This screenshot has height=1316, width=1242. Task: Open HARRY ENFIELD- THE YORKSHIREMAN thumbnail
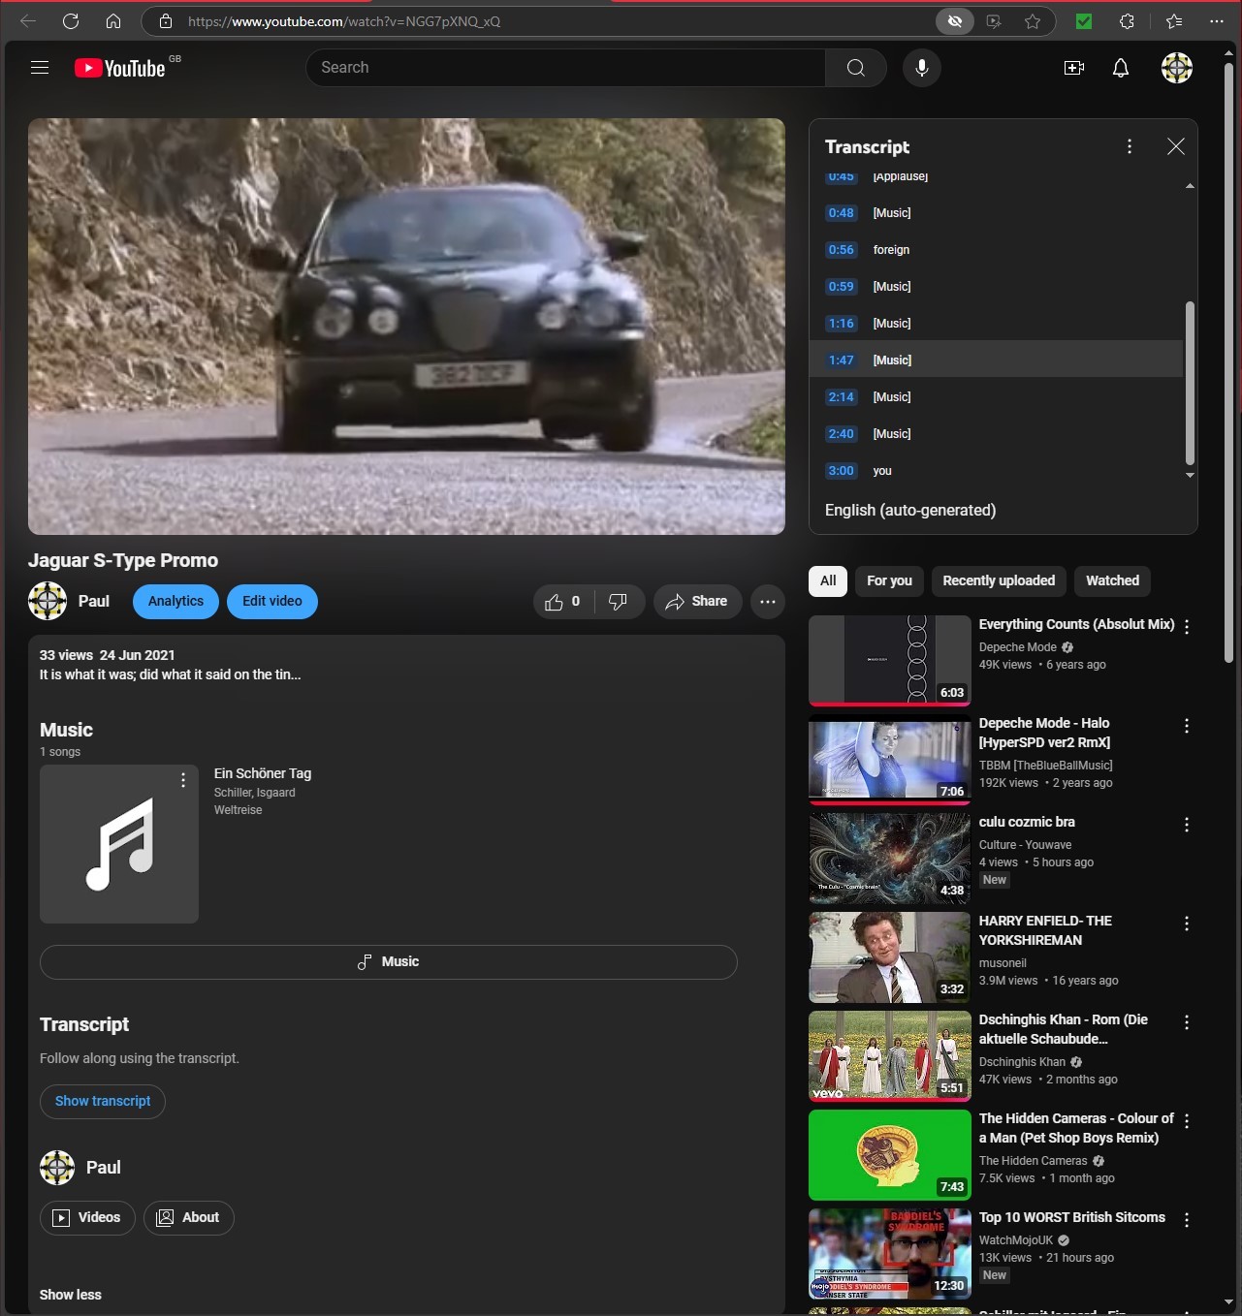coord(890,957)
